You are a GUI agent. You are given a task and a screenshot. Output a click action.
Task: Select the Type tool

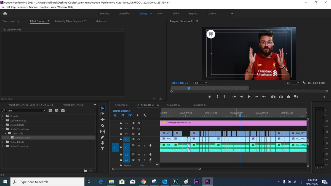click(103, 149)
